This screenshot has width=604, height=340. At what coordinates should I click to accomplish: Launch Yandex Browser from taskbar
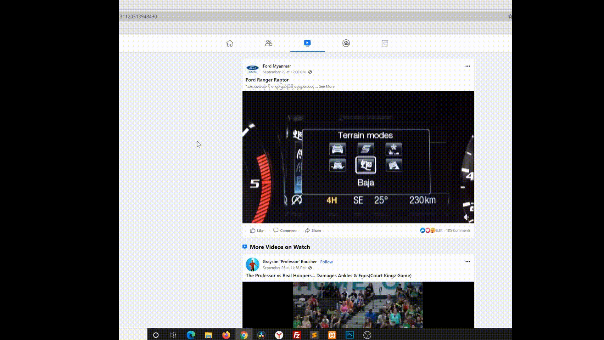pos(279,335)
